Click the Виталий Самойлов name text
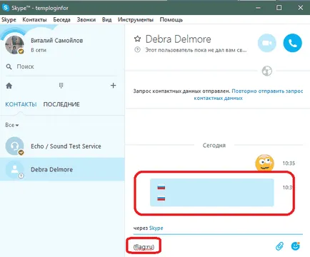Screen dimensions: 310x257 tap(57, 41)
